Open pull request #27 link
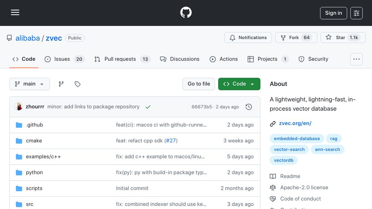The height and width of the screenshot is (209, 372). point(171,141)
